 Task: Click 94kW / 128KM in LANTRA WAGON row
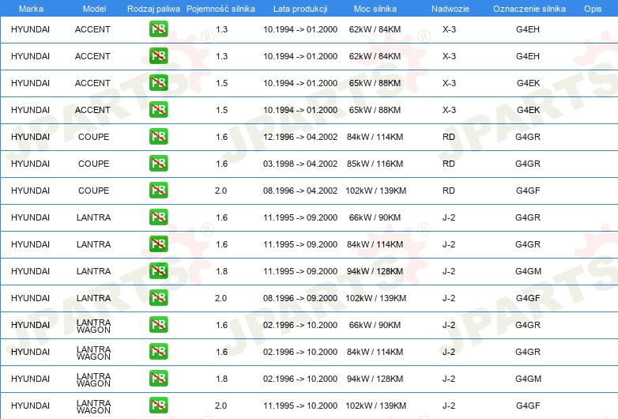tap(375, 379)
